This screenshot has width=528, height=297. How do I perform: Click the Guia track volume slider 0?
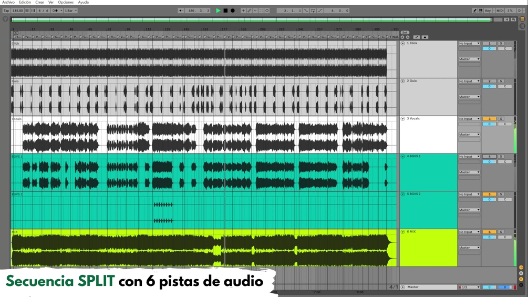point(489,87)
